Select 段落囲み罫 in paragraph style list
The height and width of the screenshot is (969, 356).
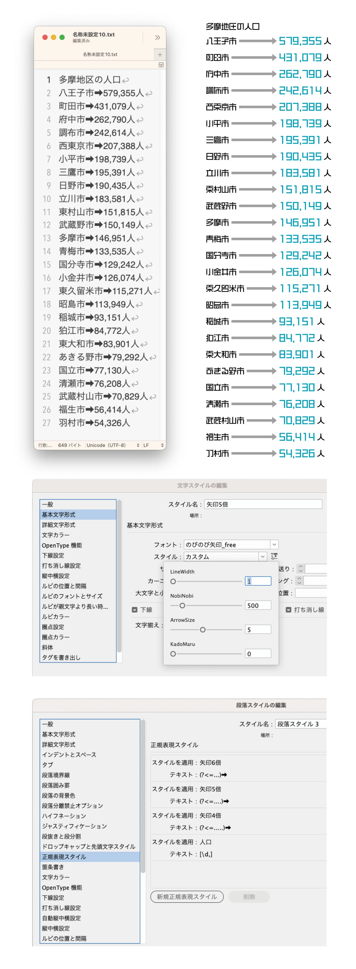click(90, 785)
